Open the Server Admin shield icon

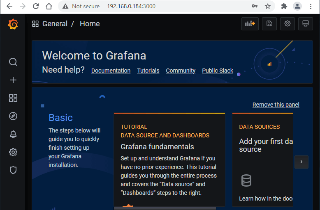pos(13,170)
